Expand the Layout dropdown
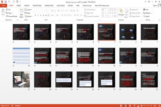Screen dimensions: 161x107 pyautogui.click(x=28, y=10)
